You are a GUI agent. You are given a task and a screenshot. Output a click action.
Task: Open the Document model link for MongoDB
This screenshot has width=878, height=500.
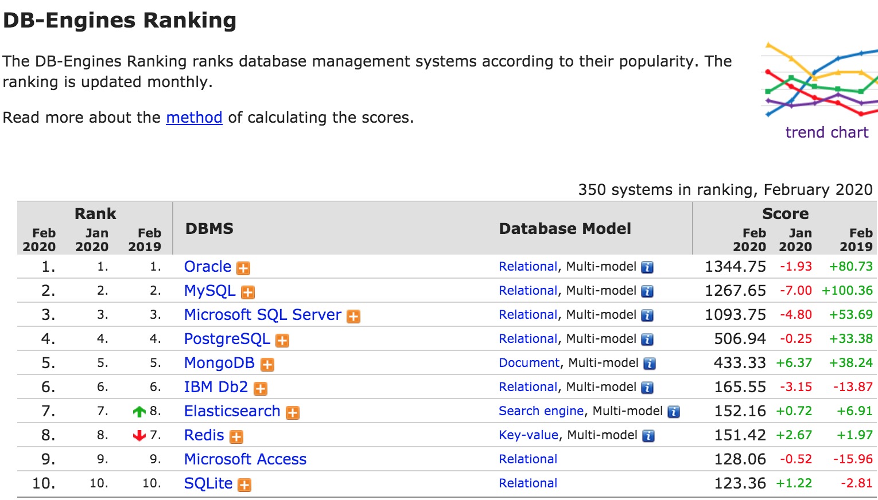[529, 363]
